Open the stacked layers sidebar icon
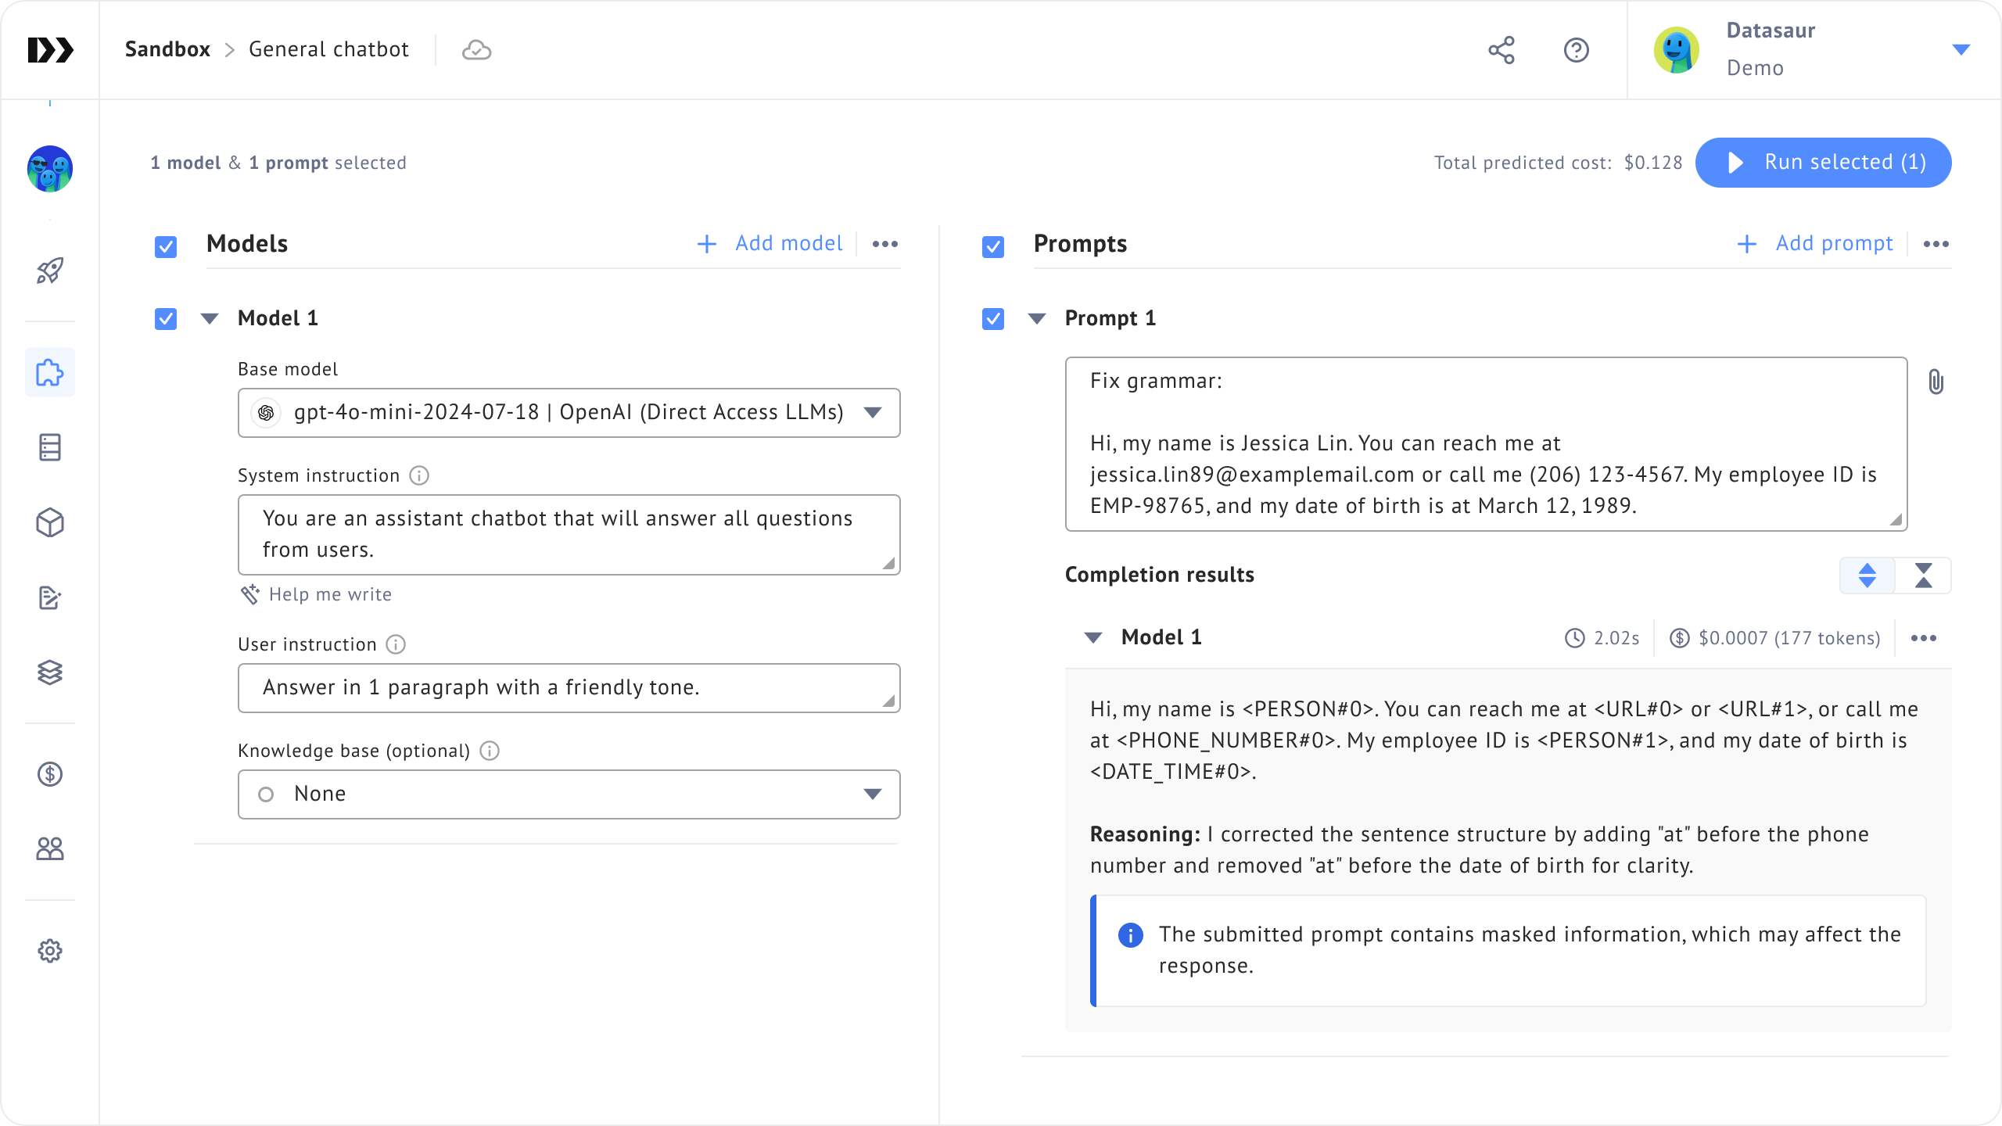The width and height of the screenshot is (2002, 1126). coord(50,672)
